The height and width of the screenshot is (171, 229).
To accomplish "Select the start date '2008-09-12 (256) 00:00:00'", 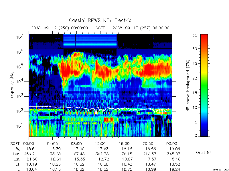I will coord(59,28).
